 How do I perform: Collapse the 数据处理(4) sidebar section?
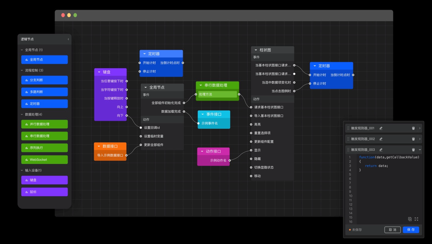(x=22, y=114)
